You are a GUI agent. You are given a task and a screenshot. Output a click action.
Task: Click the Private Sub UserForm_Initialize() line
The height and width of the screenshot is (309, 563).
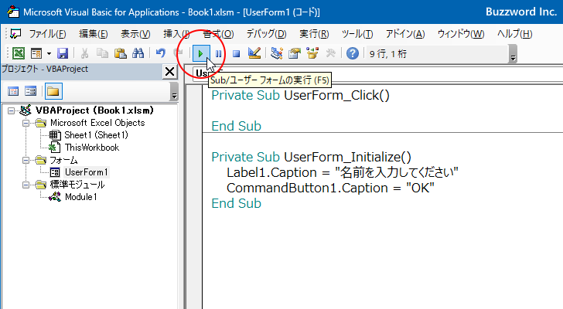[311, 157]
